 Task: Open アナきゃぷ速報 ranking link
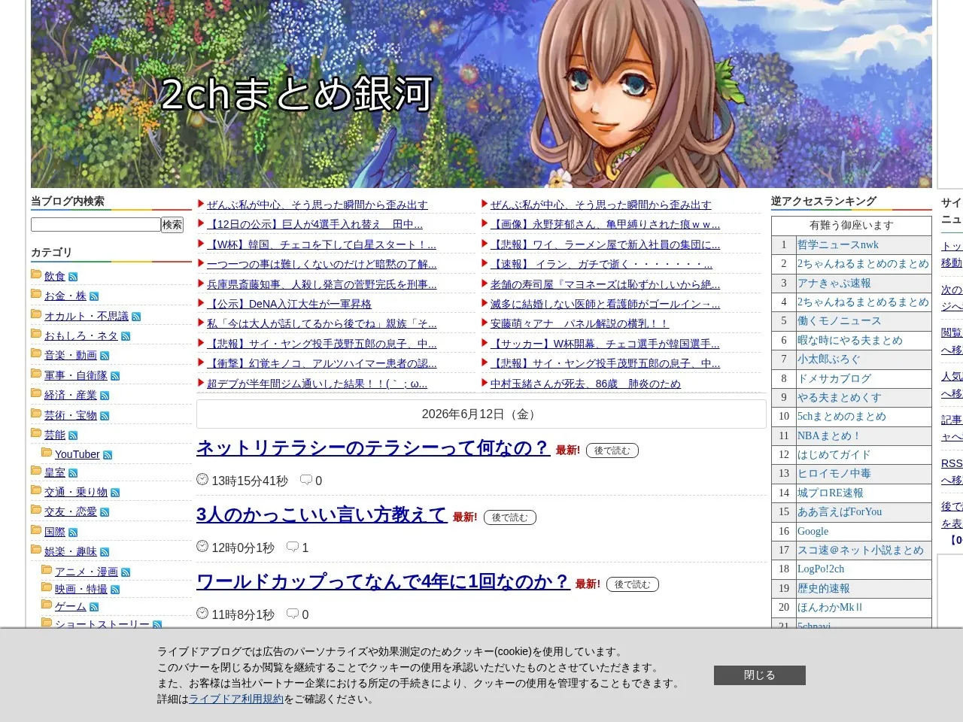[x=834, y=284]
